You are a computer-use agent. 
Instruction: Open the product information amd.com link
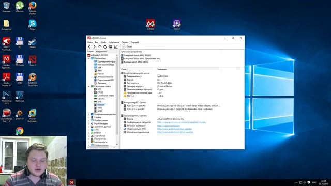coord(182,122)
